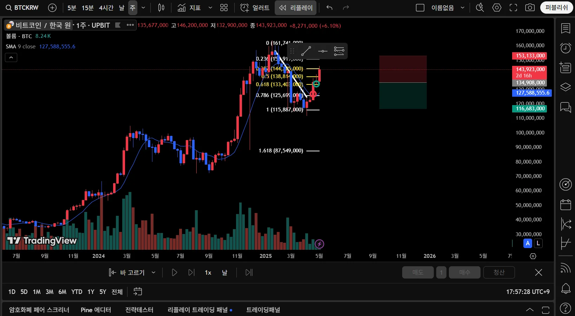The height and width of the screenshot is (316, 575).
Task: Open the target radar panel icon
Action: click(x=566, y=184)
